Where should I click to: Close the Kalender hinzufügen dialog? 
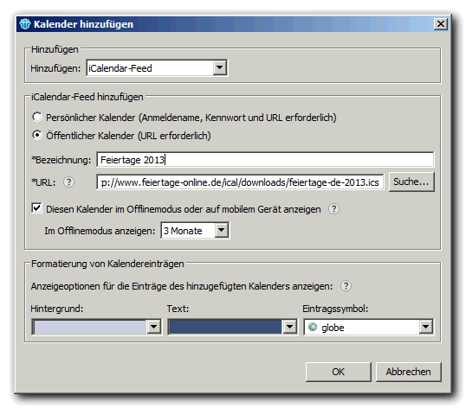440,23
